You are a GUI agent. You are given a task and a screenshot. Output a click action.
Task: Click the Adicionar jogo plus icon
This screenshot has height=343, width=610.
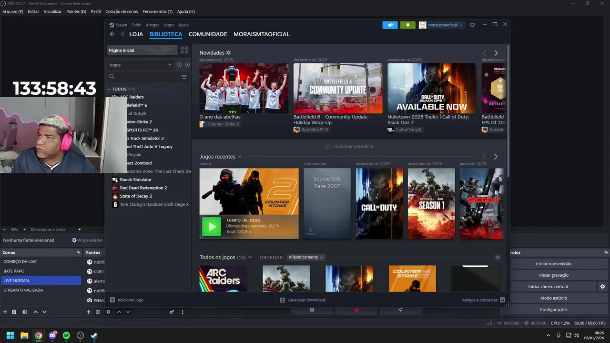pos(112,300)
